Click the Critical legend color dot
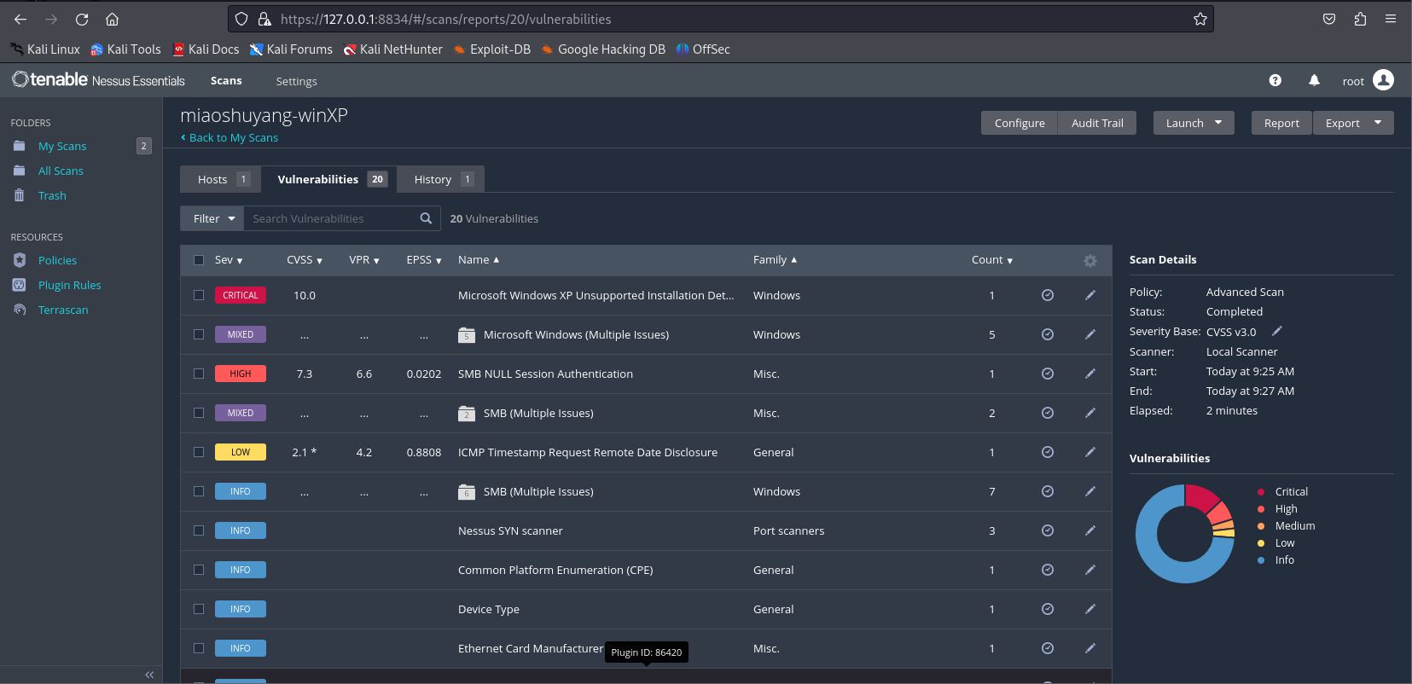1412x684 pixels. click(1261, 491)
